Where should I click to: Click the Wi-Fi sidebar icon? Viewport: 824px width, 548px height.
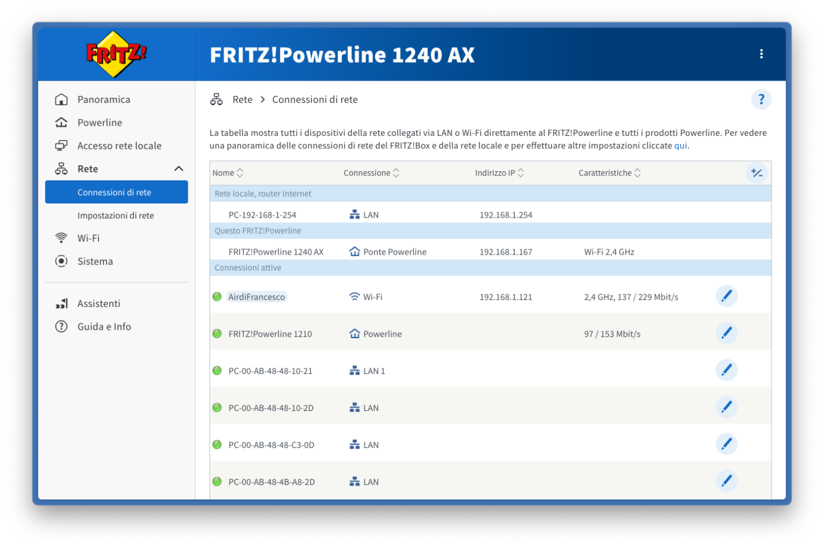[61, 238]
